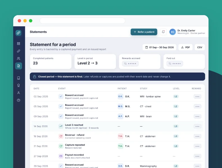Click the red reversal refund icon
This screenshot has width=222, height=168.
61,136
